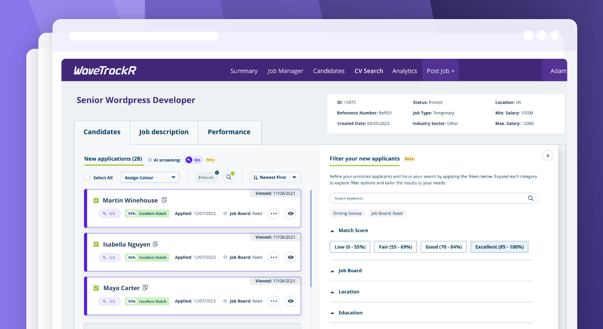Open CV Search in the navigation bar
Image resolution: width=603 pixels, height=329 pixels.
click(x=369, y=71)
